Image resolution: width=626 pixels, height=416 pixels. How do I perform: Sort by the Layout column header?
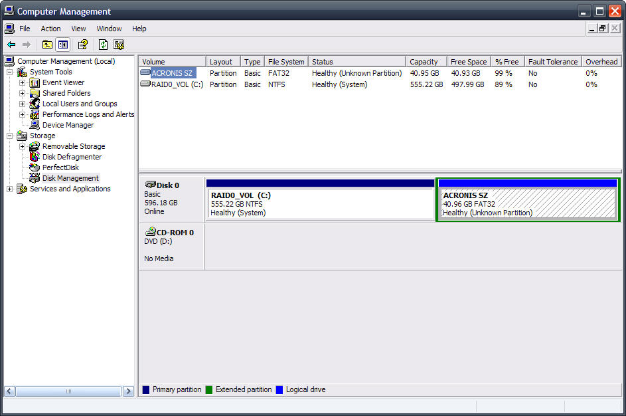tap(223, 62)
